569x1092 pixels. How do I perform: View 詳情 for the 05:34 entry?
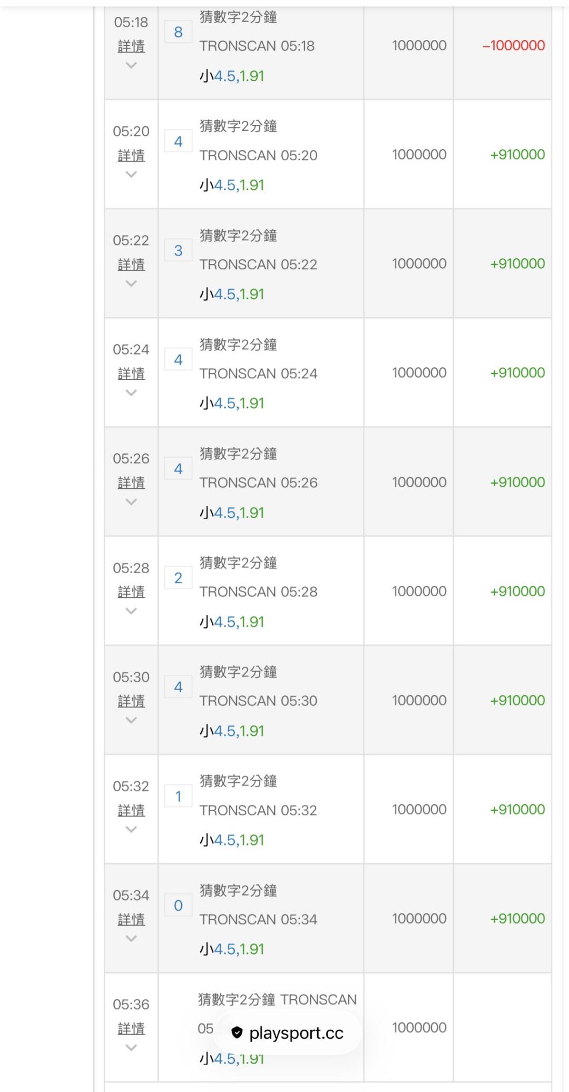[x=131, y=919]
